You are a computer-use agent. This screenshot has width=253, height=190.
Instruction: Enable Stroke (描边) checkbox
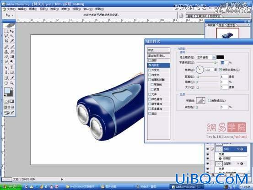pyautogui.click(x=150, y=114)
